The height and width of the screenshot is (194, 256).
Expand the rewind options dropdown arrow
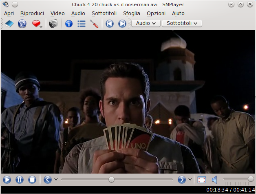tap(56, 180)
